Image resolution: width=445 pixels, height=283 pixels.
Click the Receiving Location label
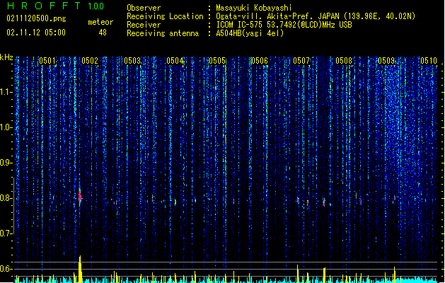click(165, 16)
